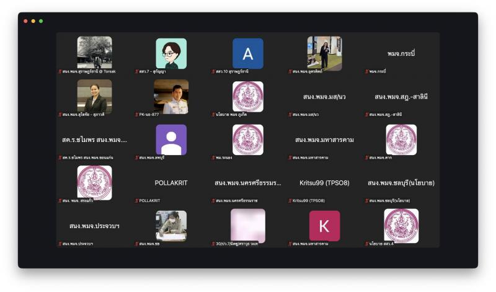Click large สนง.พมจ.มหาสารคาม tile name

[324, 140]
